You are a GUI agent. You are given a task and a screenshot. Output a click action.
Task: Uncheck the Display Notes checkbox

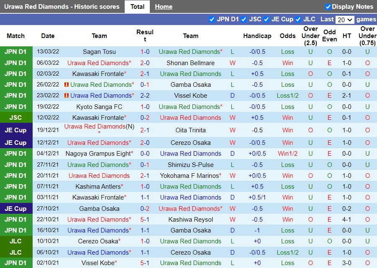328,7
